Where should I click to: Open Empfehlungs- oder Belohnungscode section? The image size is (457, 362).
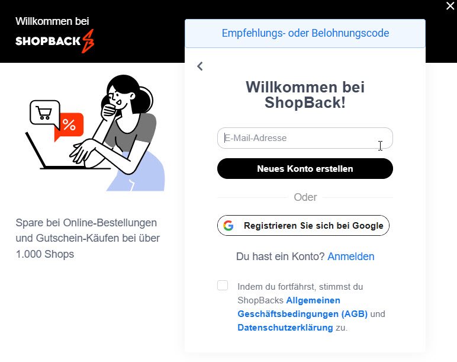click(x=305, y=33)
